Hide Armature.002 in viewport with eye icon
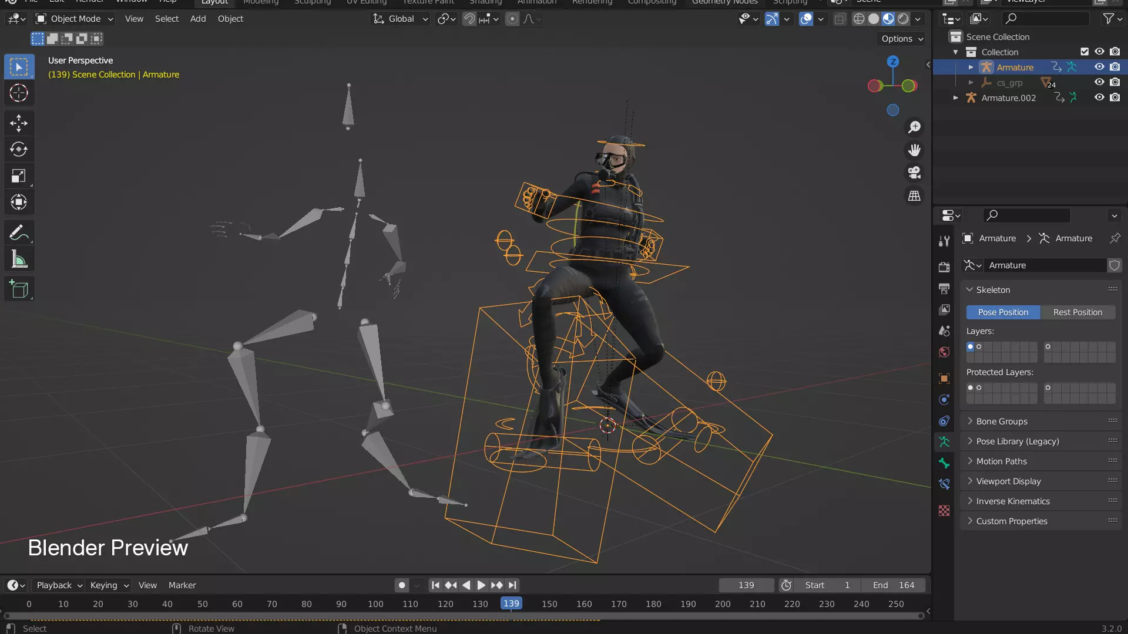This screenshot has width=1128, height=634. tap(1099, 97)
